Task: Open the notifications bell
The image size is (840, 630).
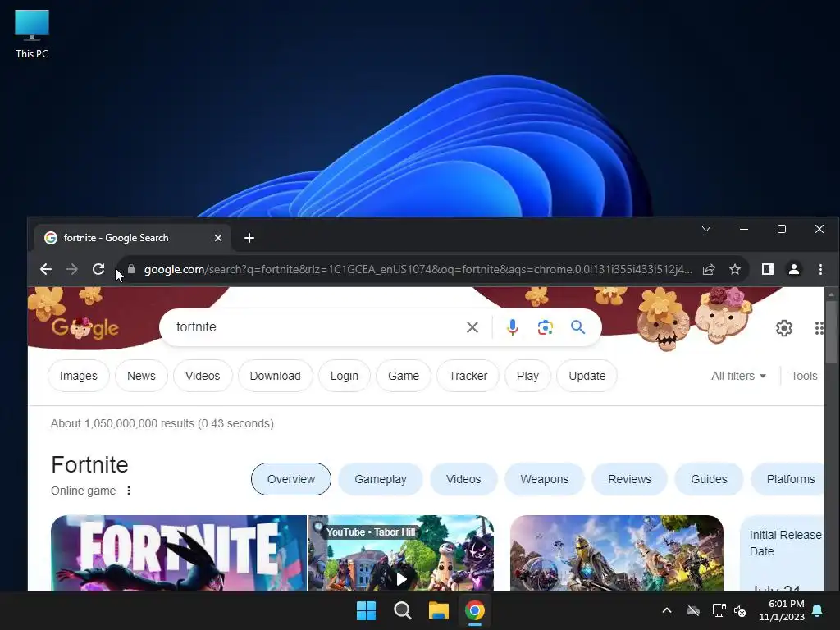Action: point(818,610)
